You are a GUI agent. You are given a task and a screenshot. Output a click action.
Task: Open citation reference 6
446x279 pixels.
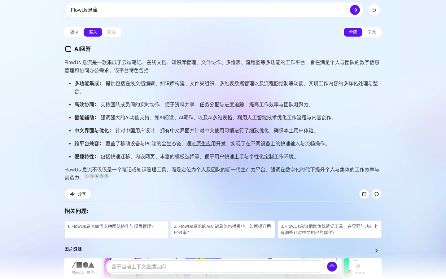(x=107, y=176)
